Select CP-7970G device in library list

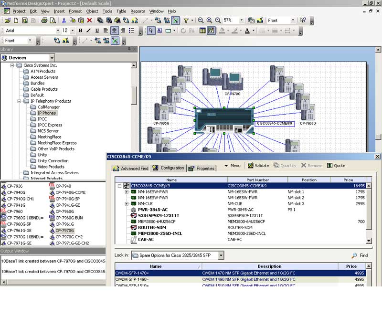coord(64,231)
